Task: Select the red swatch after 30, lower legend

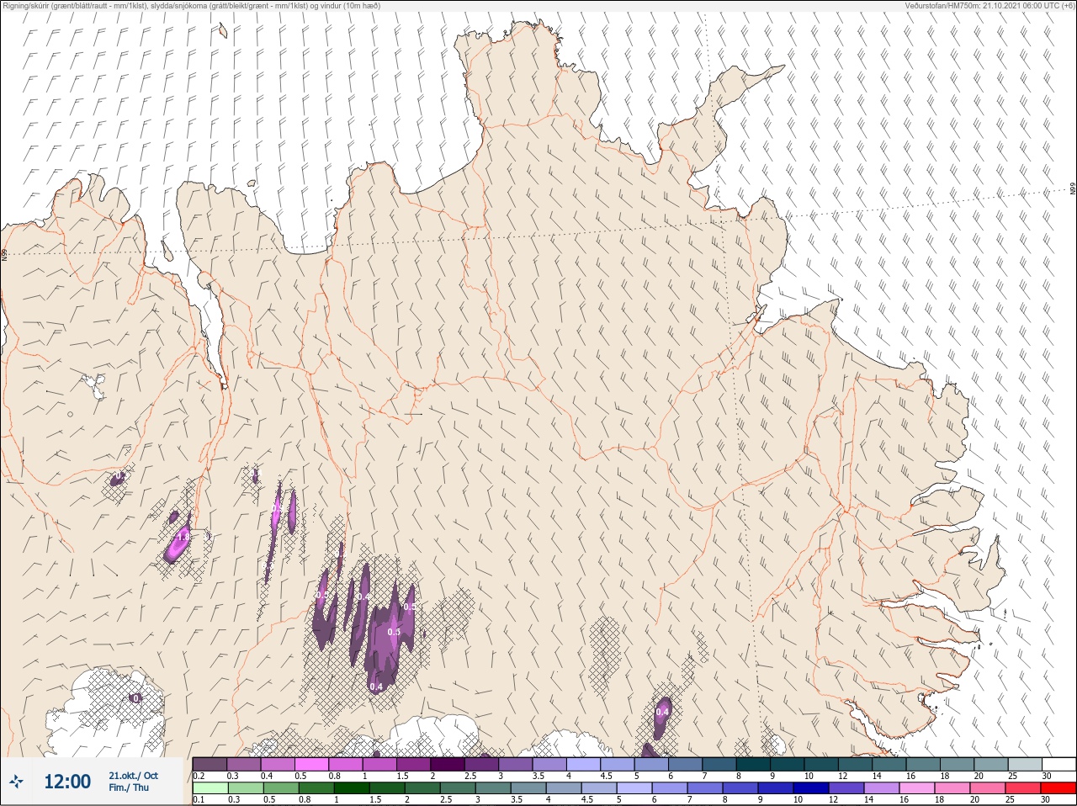Action: click(x=1058, y=788)
